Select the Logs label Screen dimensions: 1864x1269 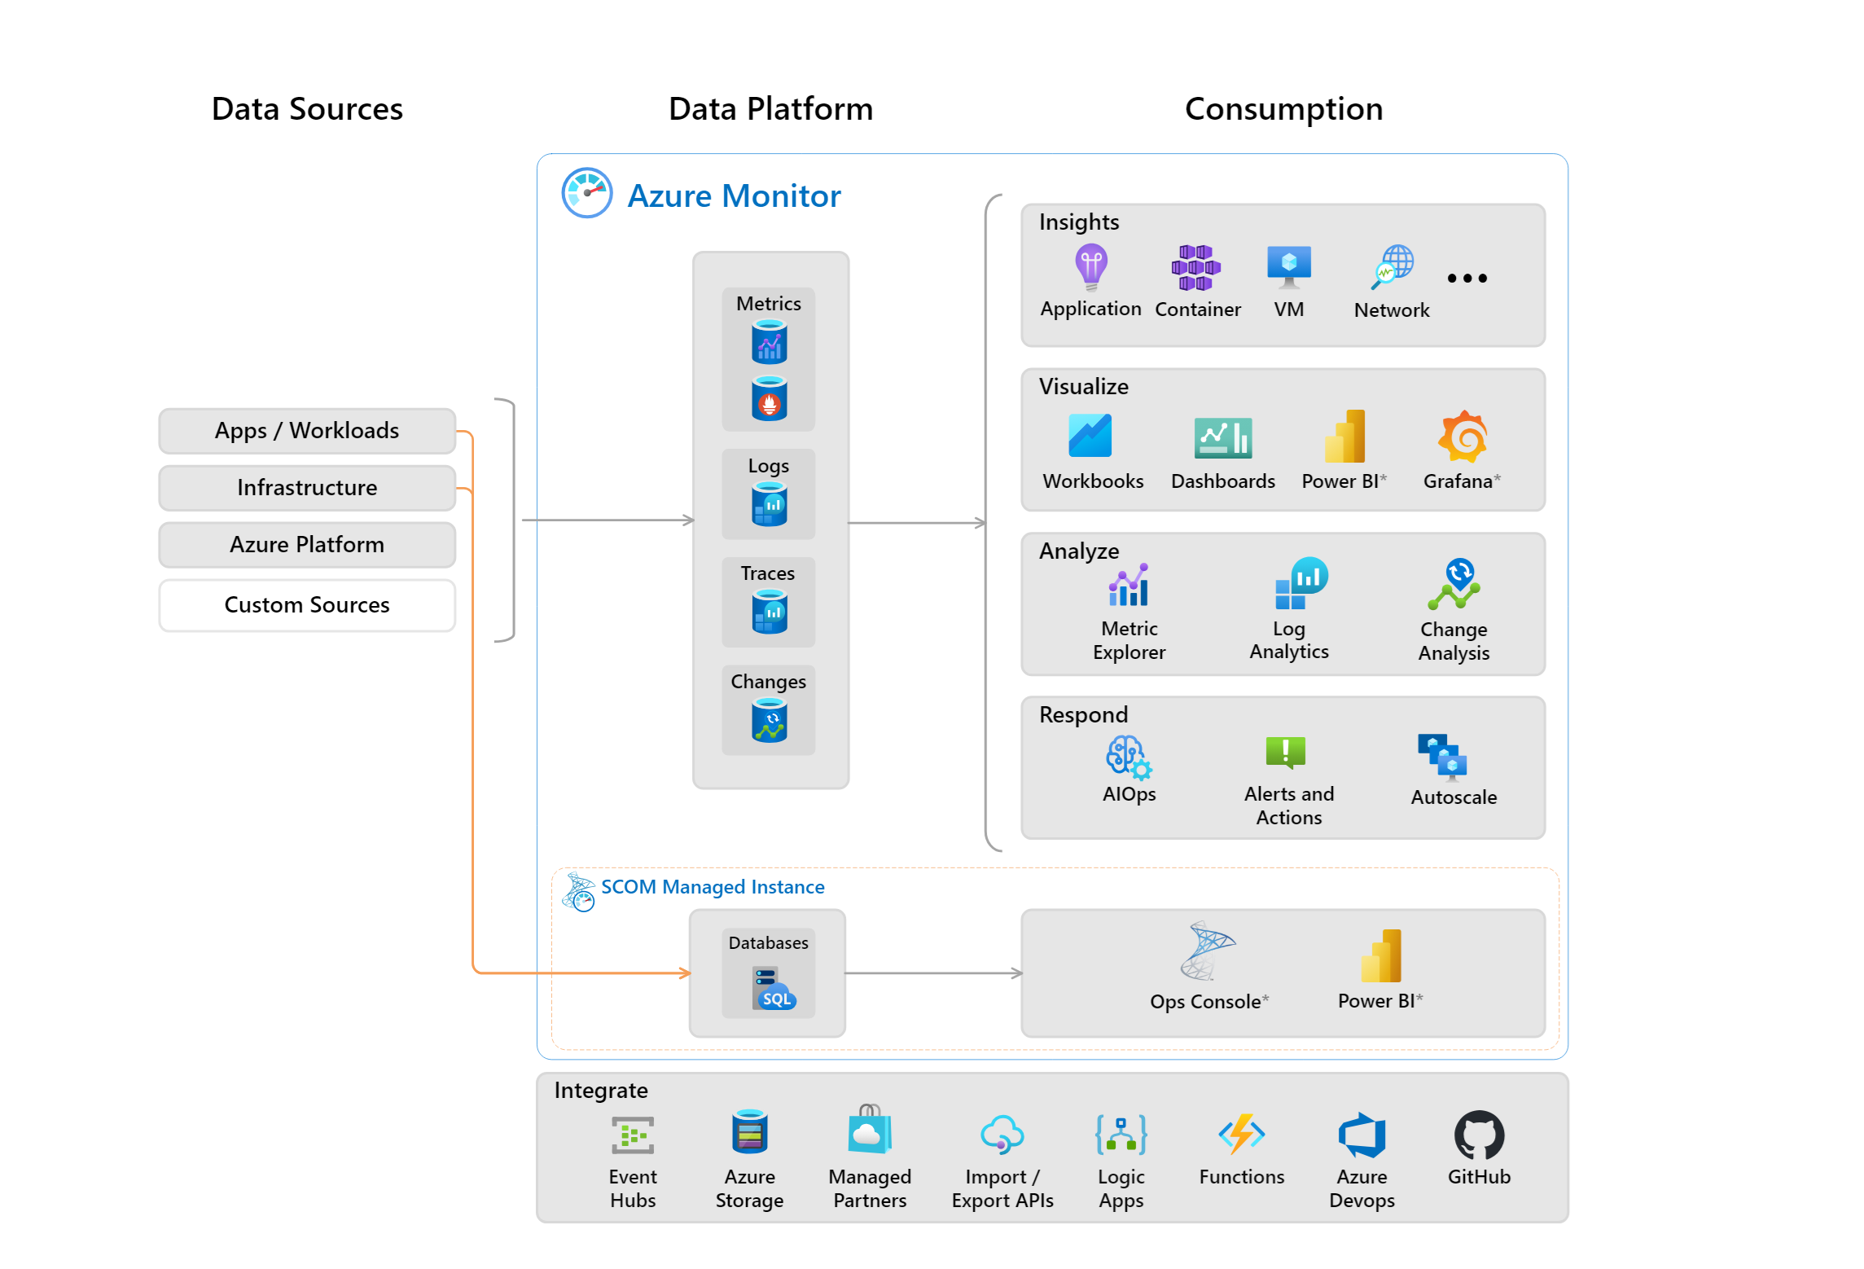coord(769,467)
